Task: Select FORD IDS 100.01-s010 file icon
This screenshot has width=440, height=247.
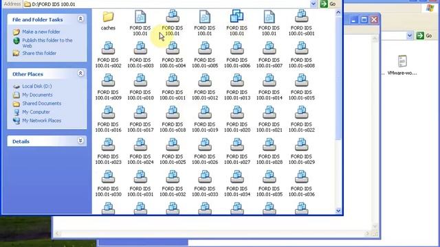Action: click(140, 80)
